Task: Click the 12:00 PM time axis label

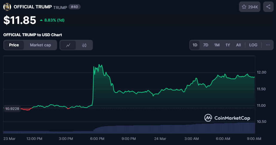Action: [34, 139]
